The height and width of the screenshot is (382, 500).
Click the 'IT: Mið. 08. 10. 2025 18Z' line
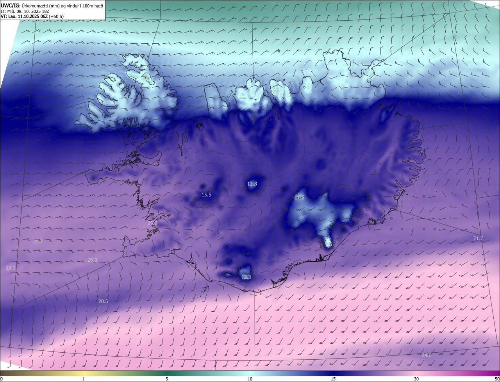click(26, 11)
